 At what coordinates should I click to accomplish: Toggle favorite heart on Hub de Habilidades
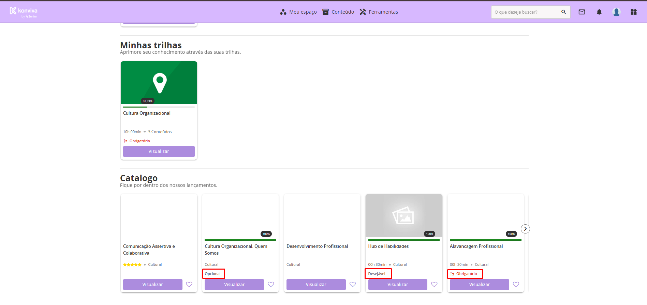tap(434, 284)
